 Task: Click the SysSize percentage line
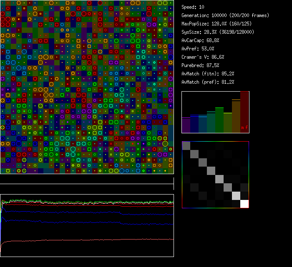point(218,32)
